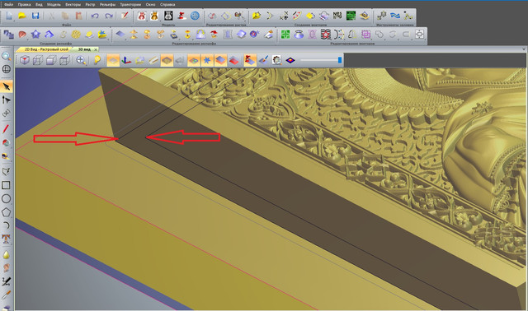The width and height of the screenshot is (528, 311).
Task: Redo the last undone action
Action: pos(108,16)
